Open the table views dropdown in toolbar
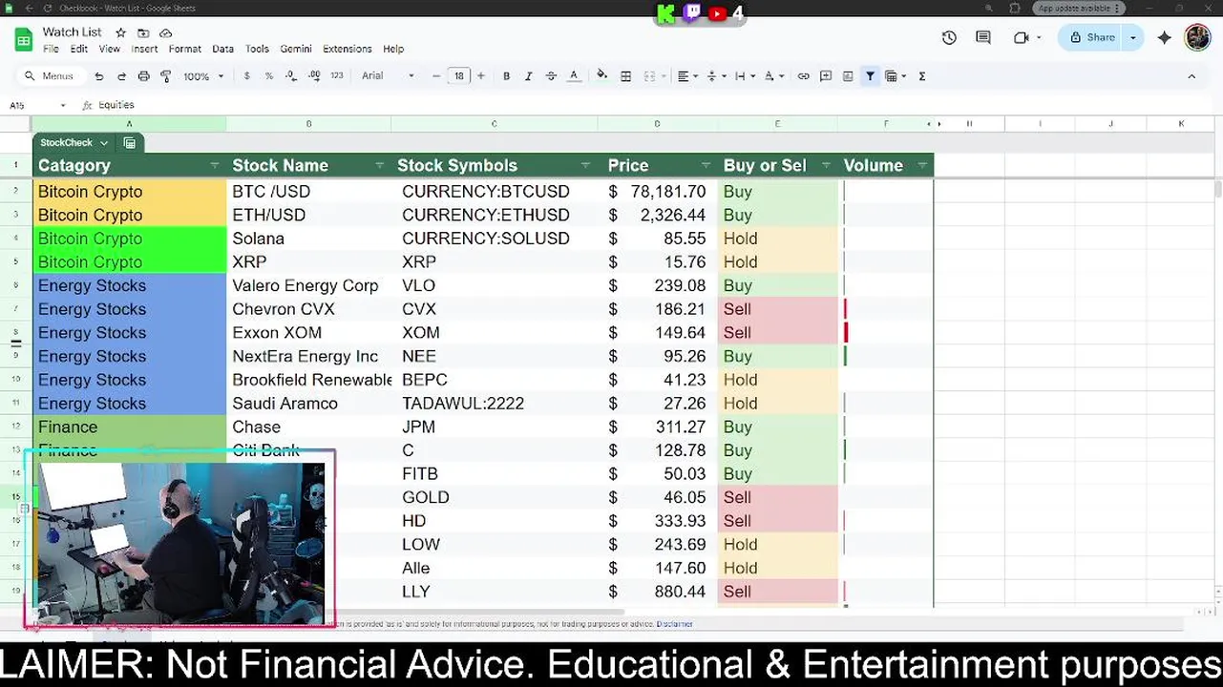1223x687 pixels. 895,76
